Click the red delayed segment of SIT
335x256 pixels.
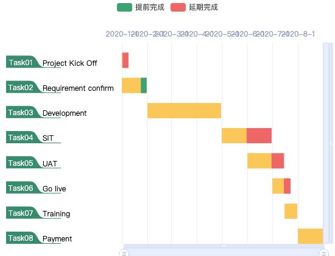pos(259,135)
